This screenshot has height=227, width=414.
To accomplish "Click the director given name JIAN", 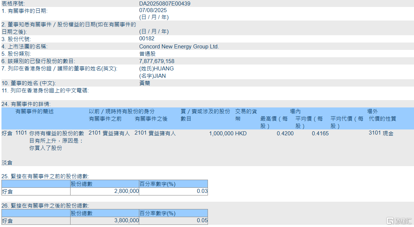I will (x=152, y=76).
